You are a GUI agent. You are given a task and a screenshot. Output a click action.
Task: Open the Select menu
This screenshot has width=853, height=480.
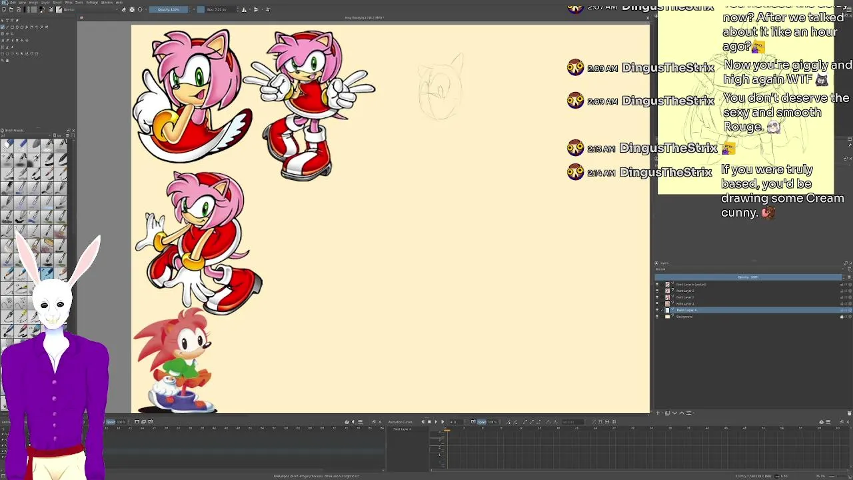tap(57, 3)
